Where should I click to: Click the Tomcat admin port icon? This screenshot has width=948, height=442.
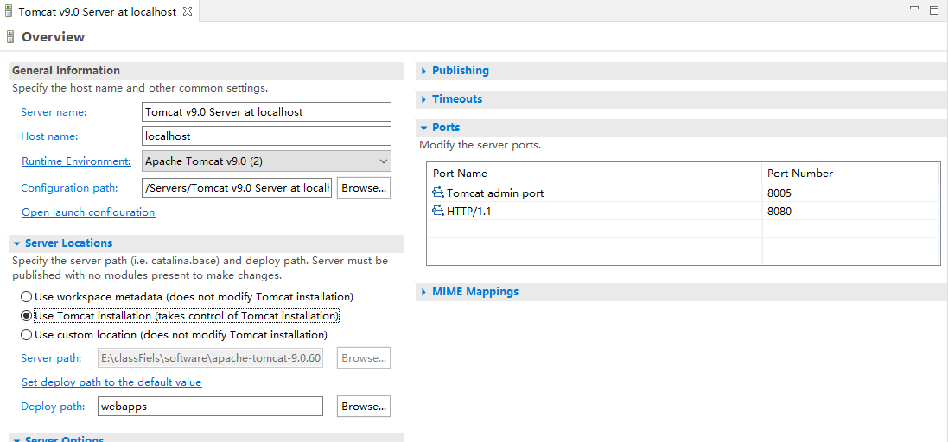click(x=438, y=193)
